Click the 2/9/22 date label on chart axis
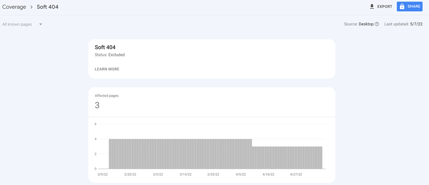429x185 pixels. pos(103,175)
